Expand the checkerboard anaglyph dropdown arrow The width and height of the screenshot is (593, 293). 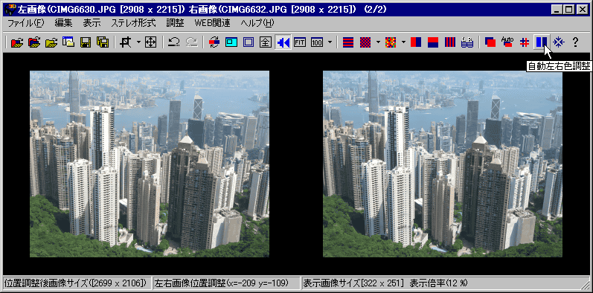379,42
